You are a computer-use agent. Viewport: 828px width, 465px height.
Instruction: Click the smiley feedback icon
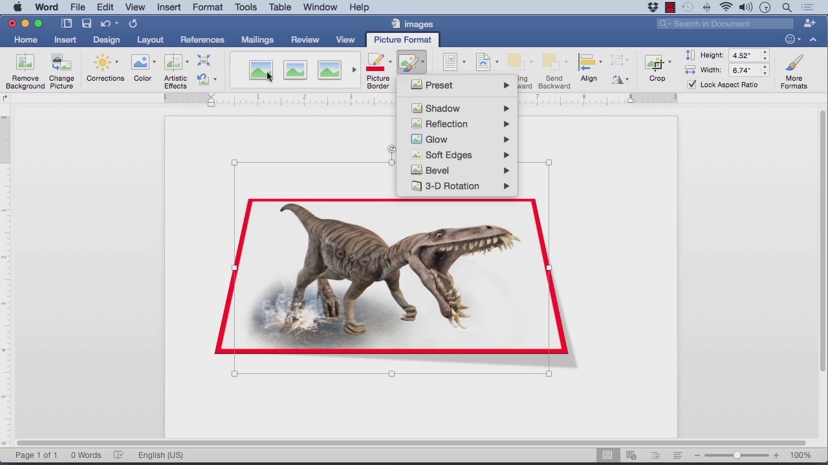click(x=790, y=39)
